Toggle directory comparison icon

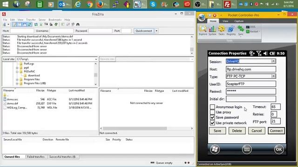pyautogui.click(x=68, y=25)
